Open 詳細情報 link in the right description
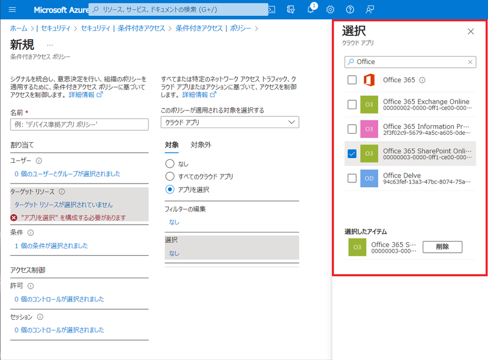This screenshot has height=360, width=488. (x=199, y=95)
